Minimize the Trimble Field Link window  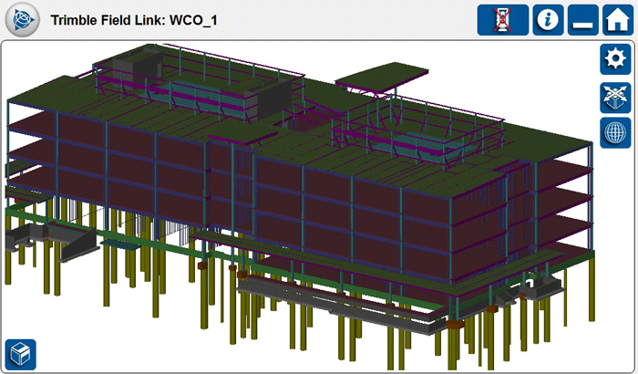[582, 20]
